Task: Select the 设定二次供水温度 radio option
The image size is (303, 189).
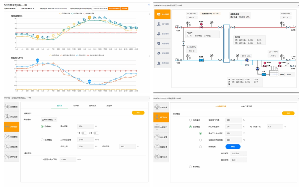Action: (x=200, y=134)
